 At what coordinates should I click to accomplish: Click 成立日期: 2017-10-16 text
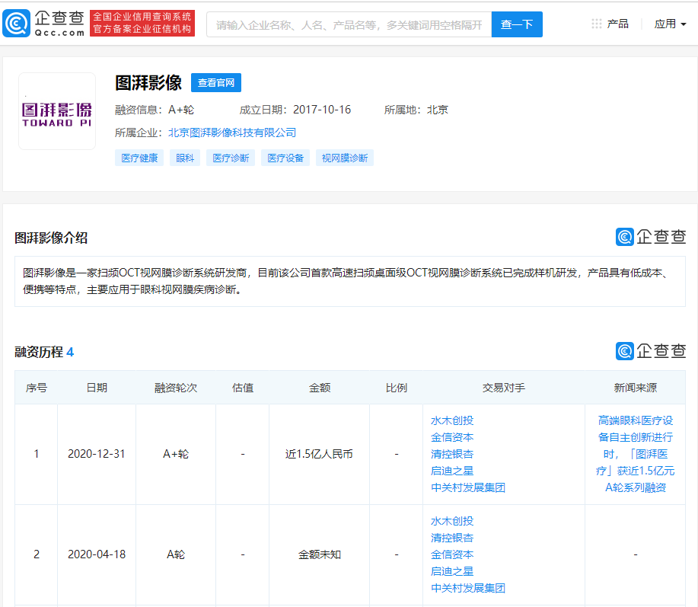(x=295, y=110)
